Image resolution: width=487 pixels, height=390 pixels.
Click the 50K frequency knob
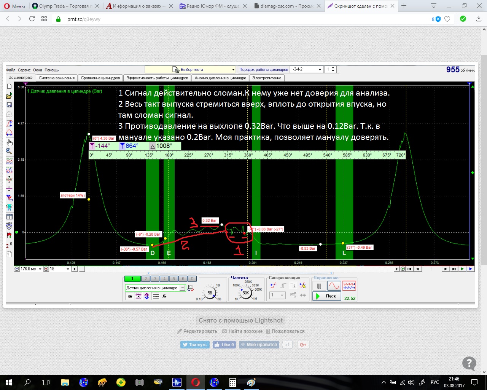pyautogui.click(x=246, y=293)
